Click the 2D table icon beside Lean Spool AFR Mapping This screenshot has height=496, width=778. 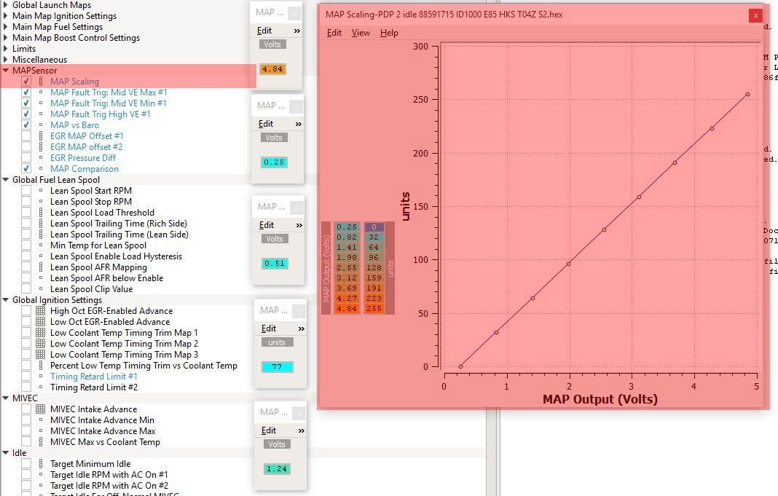(x=41, y=267)
